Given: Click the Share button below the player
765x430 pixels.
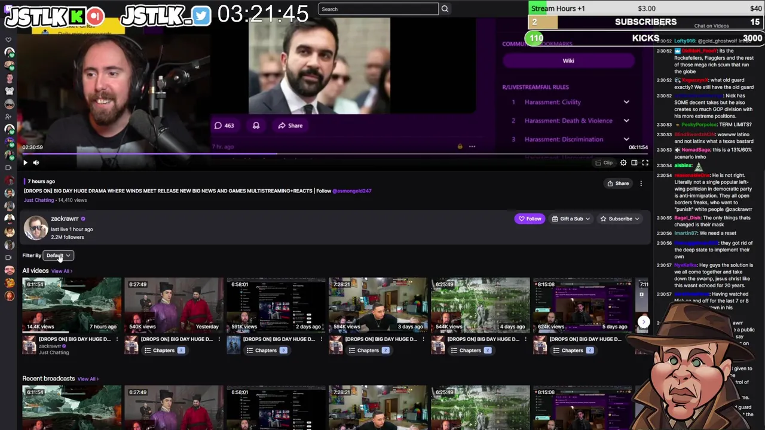Looking at the screenshot, I should pos(618,183).
